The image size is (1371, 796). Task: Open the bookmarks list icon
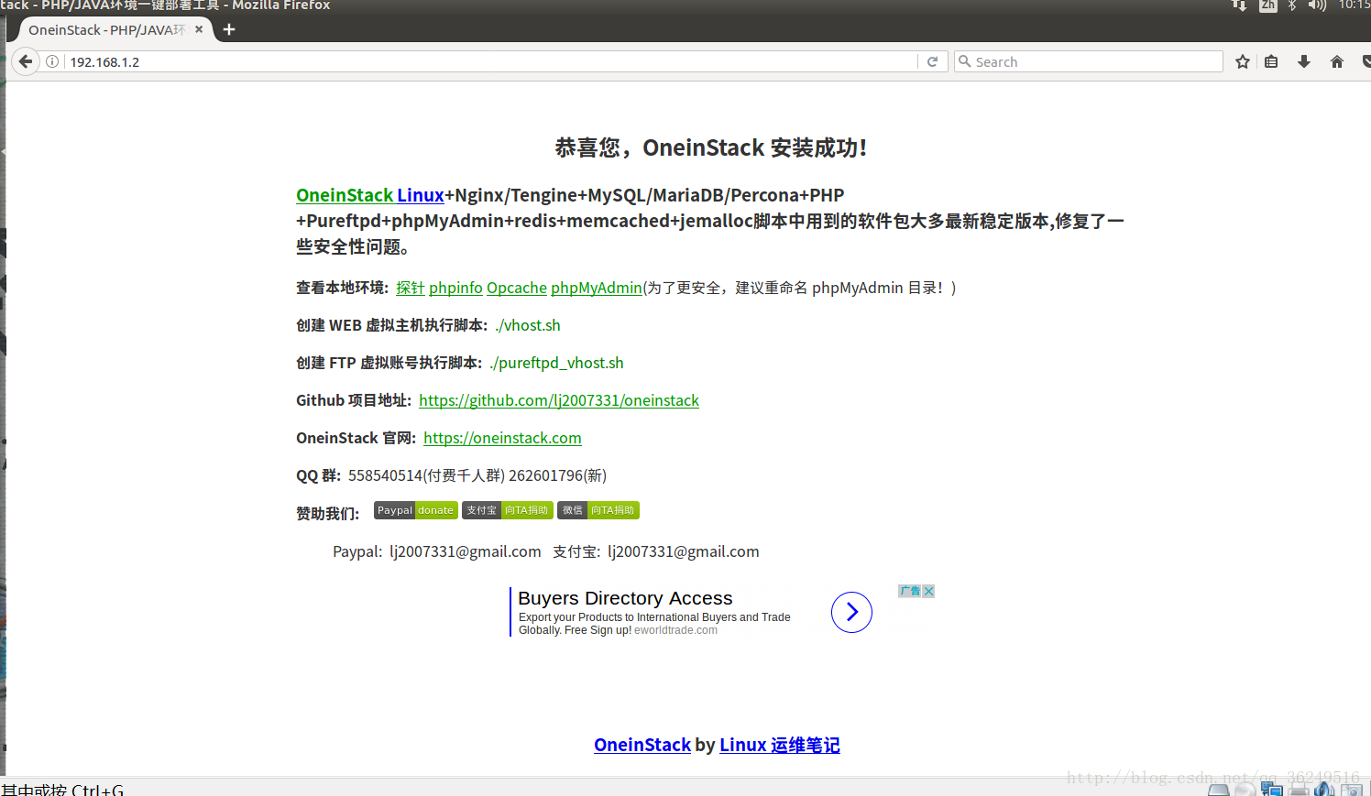click(1271, 61)
